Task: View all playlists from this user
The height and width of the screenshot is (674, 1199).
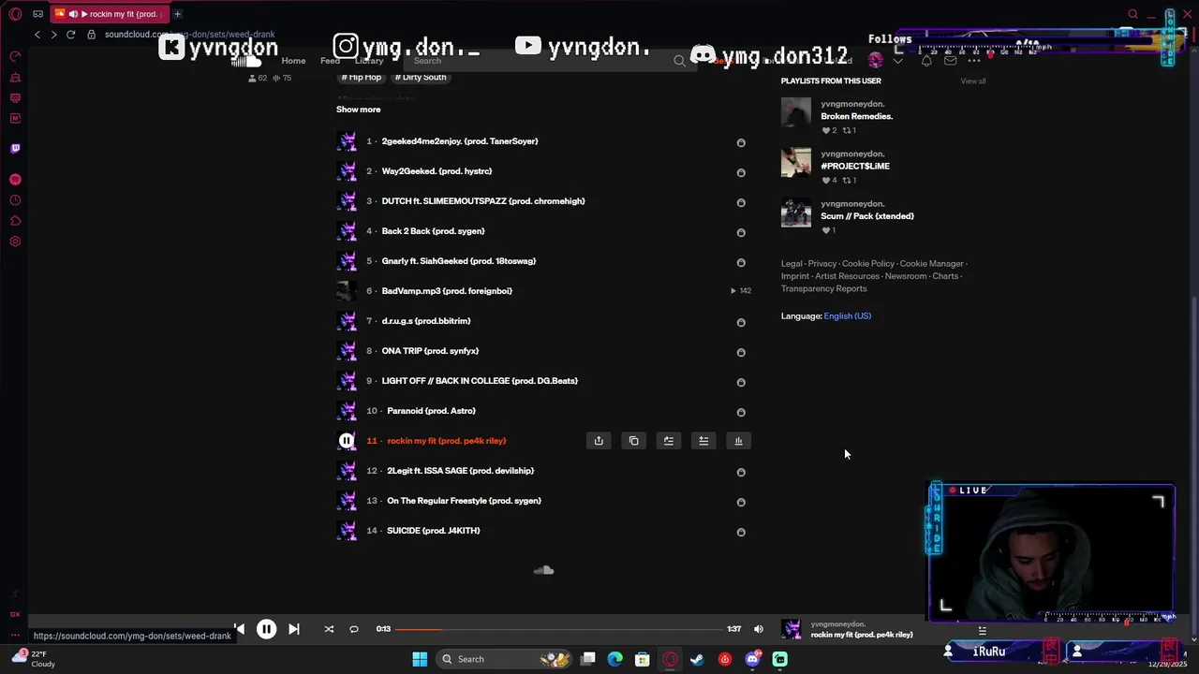Action: pyautogui.click(x=973, y=81)
